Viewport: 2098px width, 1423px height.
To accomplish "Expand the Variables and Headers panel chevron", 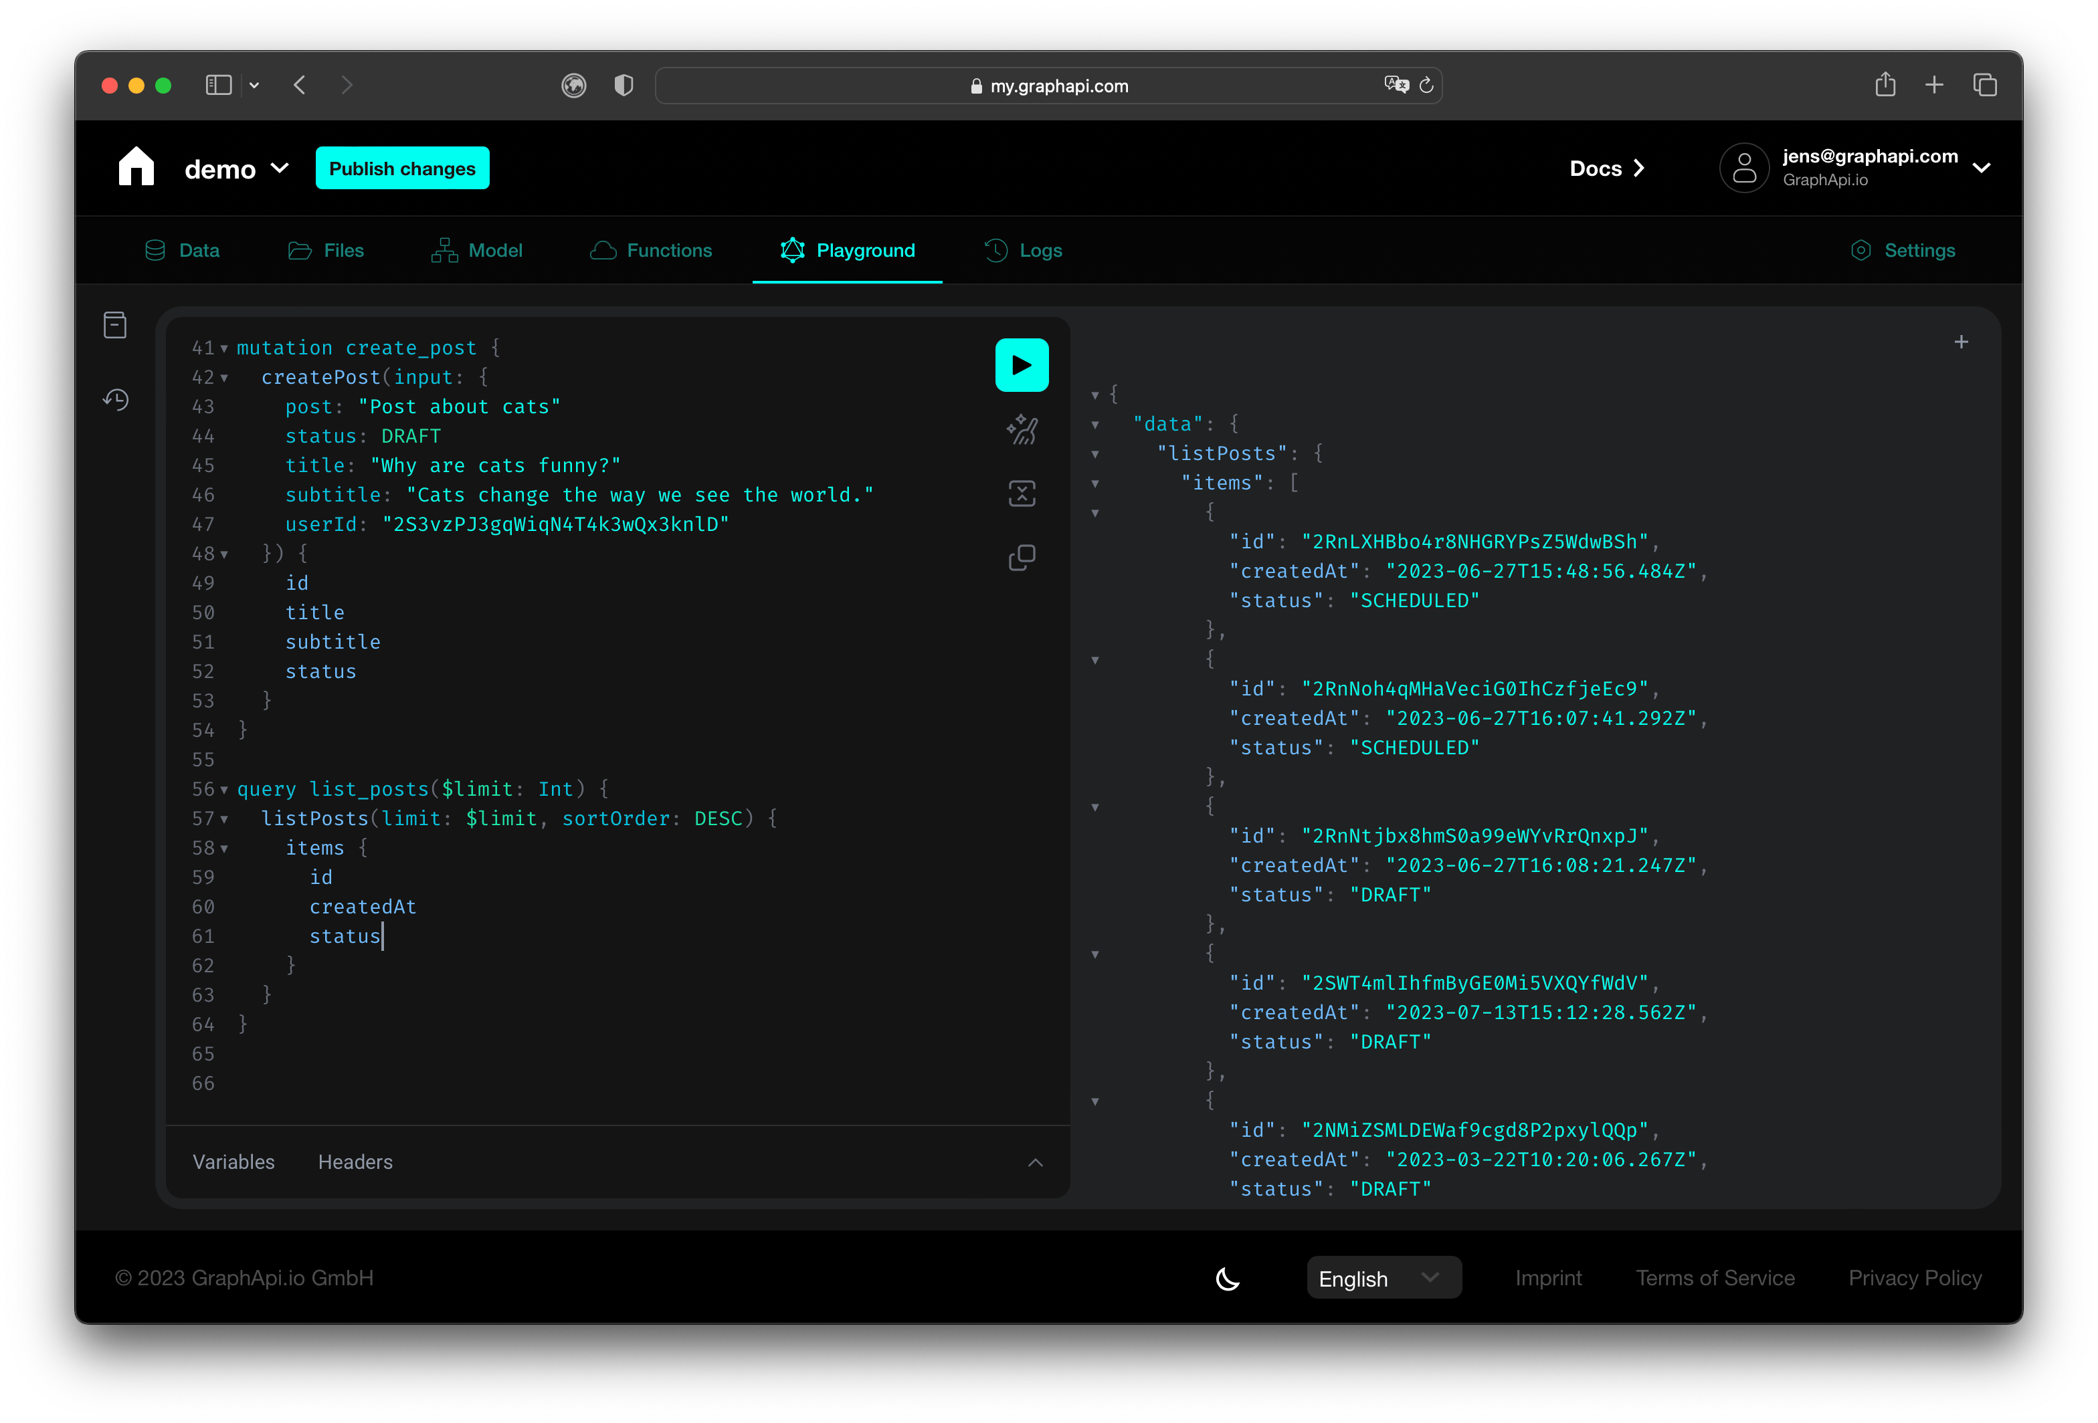I will coord(1034,1162).
